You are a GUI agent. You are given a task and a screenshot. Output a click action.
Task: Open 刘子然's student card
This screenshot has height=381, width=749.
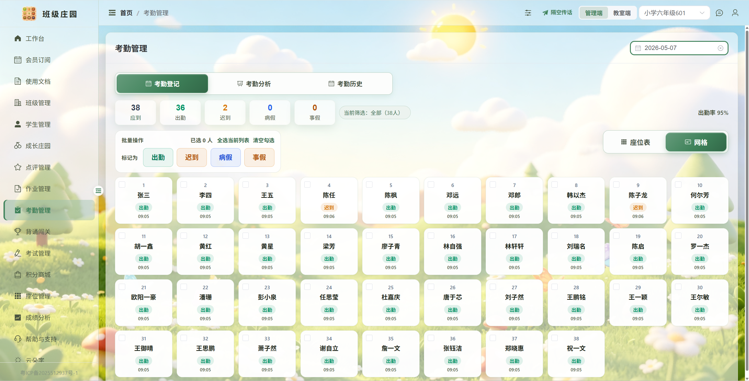tap(514, 302)
